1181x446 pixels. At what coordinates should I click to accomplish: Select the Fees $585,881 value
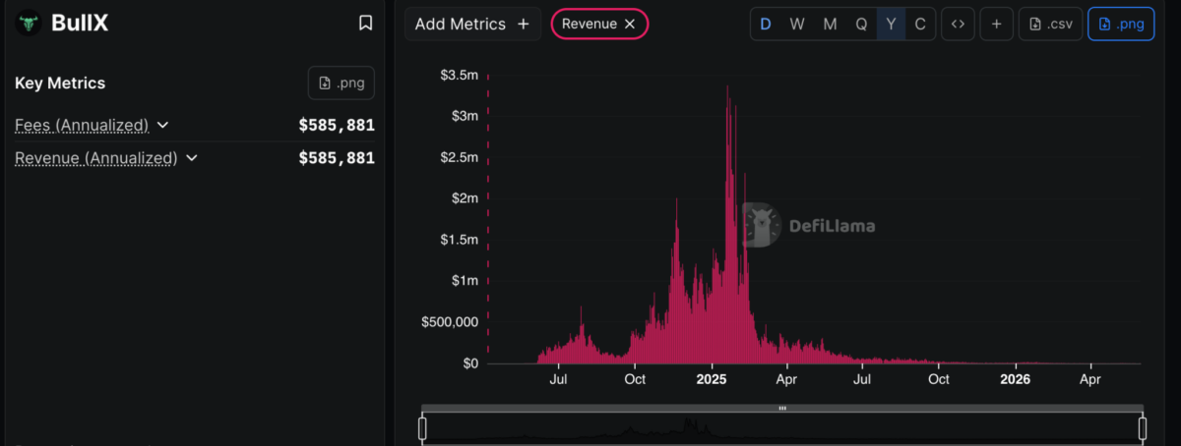337,125
